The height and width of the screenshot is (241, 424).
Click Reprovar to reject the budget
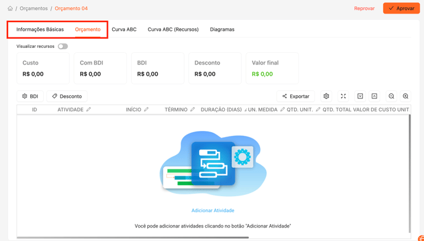(364, 9)
